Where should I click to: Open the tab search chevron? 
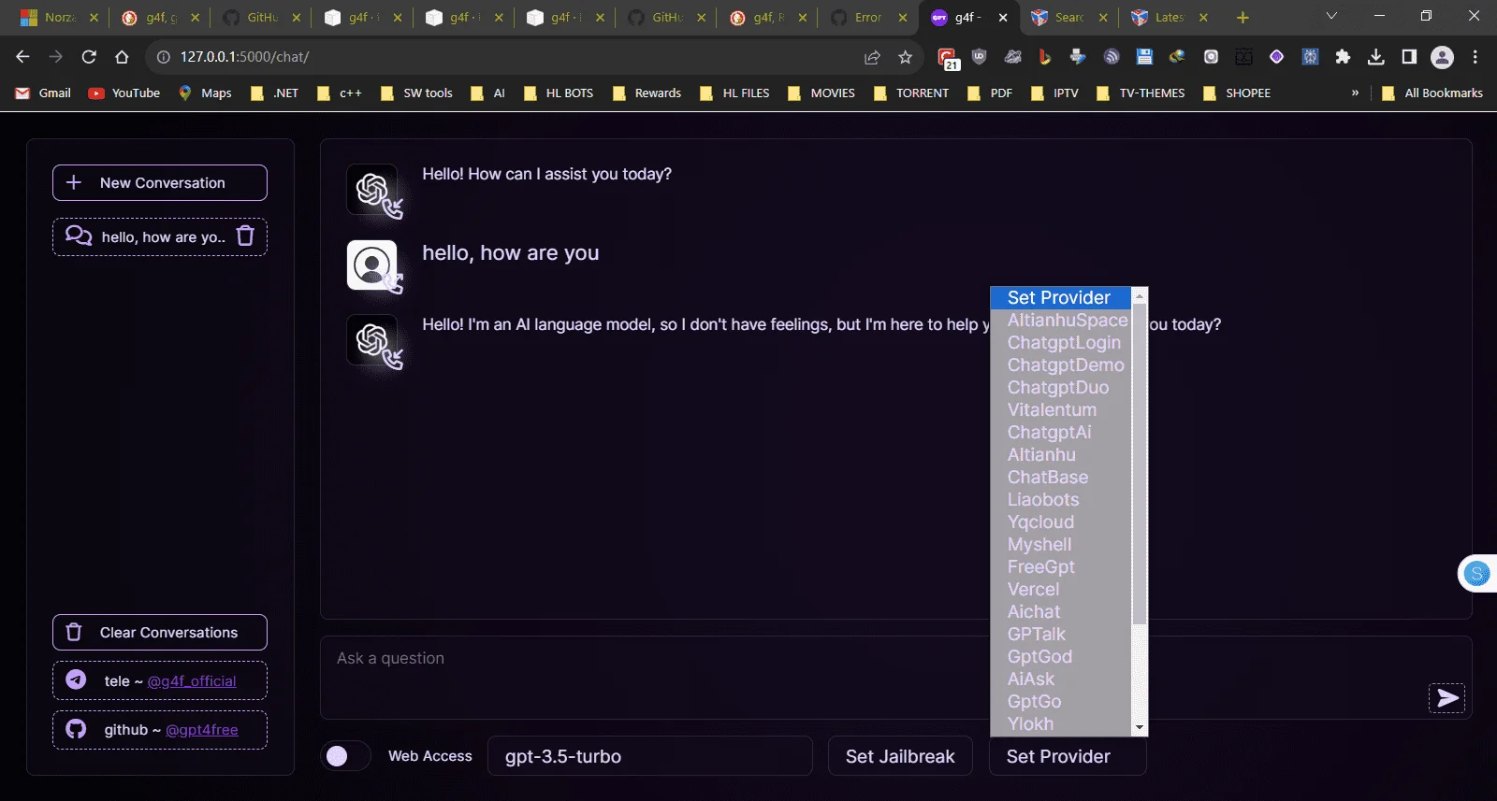point(1331,16)
